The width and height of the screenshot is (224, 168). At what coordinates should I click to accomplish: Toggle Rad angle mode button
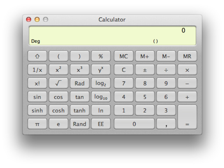pos(79,83)
